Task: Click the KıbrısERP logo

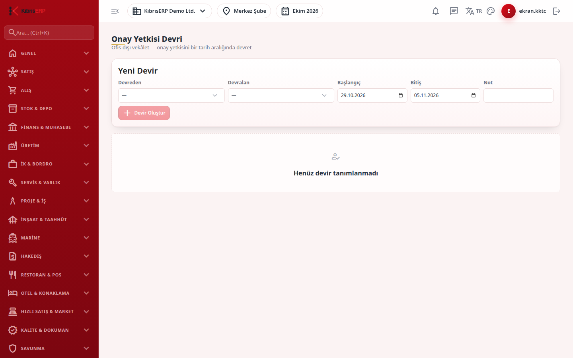Action: (27, 11)
